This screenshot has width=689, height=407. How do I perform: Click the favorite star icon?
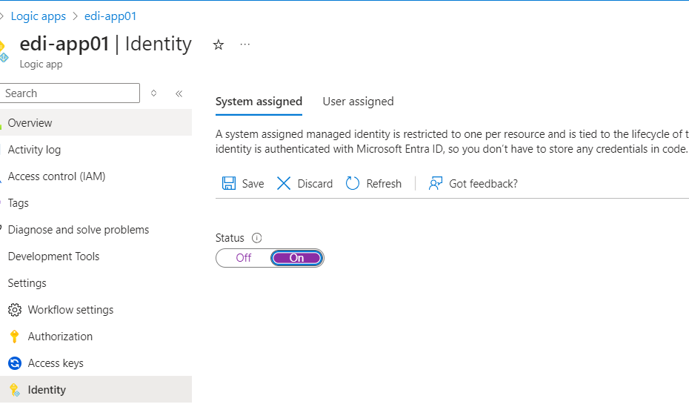click(219, 44)
